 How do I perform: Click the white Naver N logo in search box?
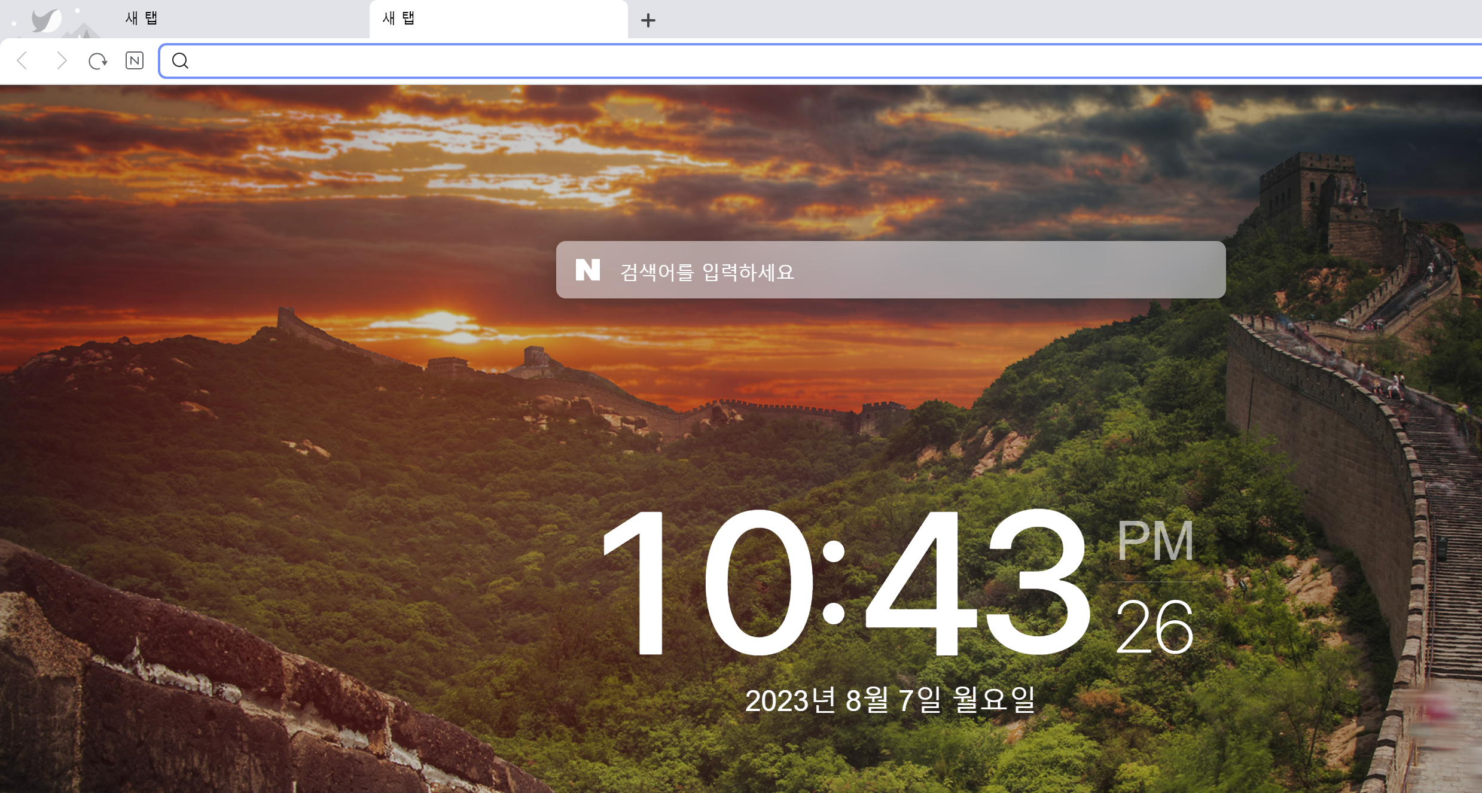tap(587, 270)
